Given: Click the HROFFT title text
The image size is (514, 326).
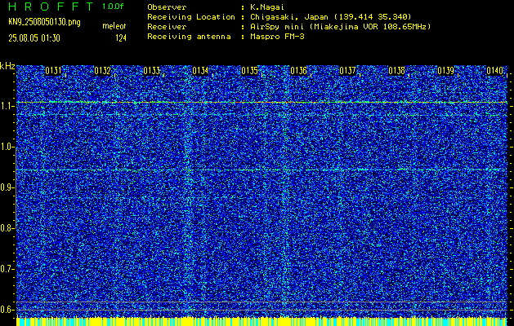Looking at the screenshot, I should click(x=51, y=7).
